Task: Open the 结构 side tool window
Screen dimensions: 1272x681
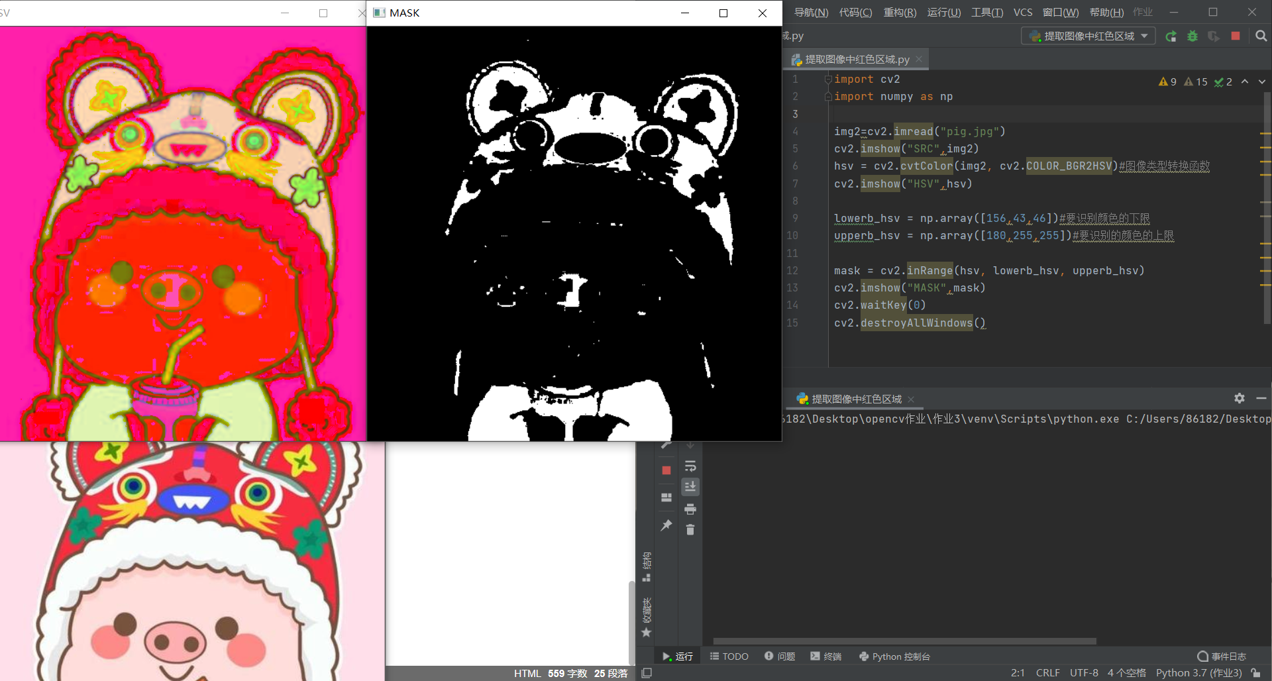Action: pyautogui.click(x=647, y=566)
